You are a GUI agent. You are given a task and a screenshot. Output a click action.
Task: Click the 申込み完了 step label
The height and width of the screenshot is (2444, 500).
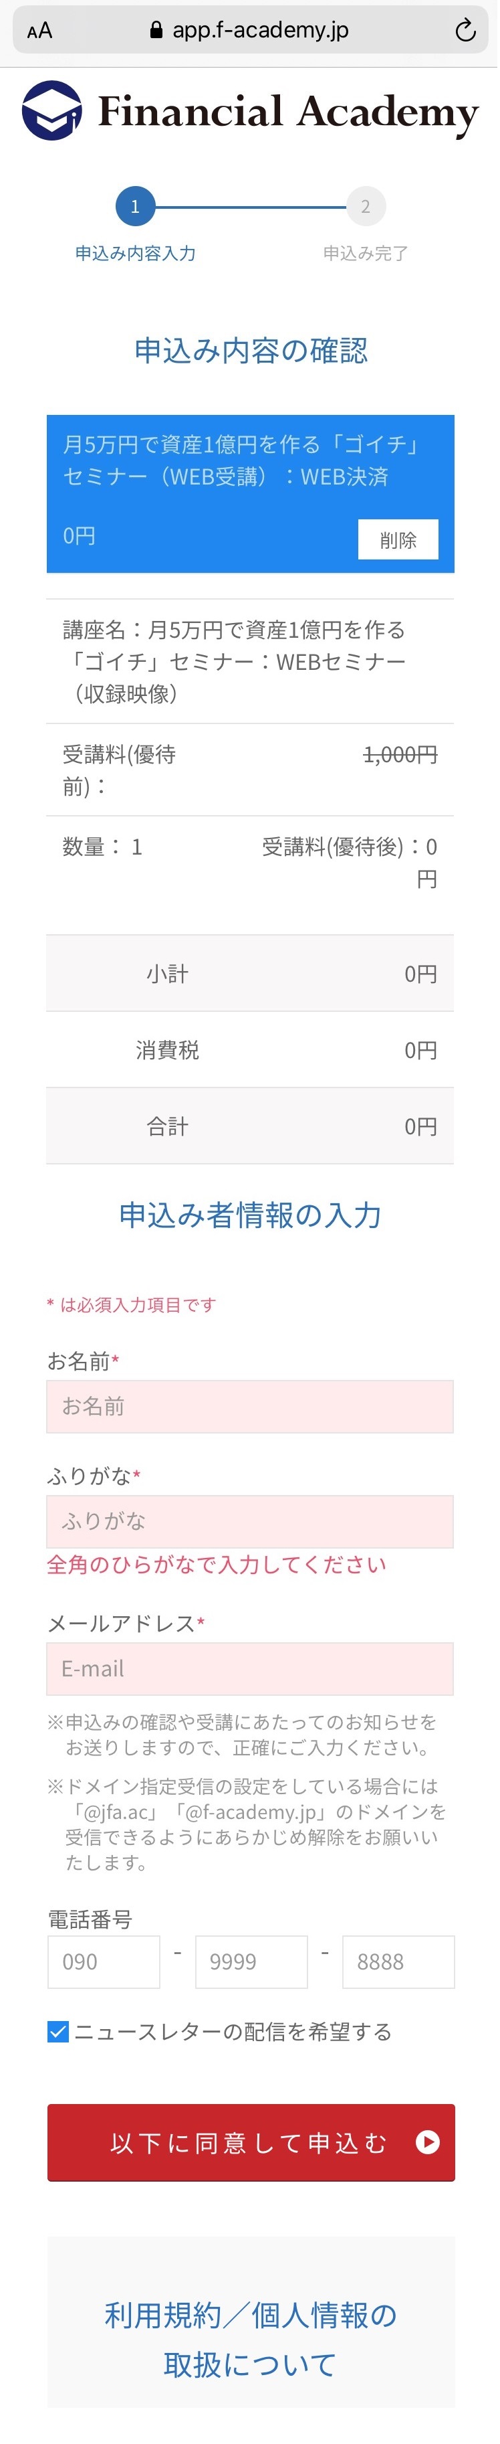pyautogui.click(x=366, y=254)
